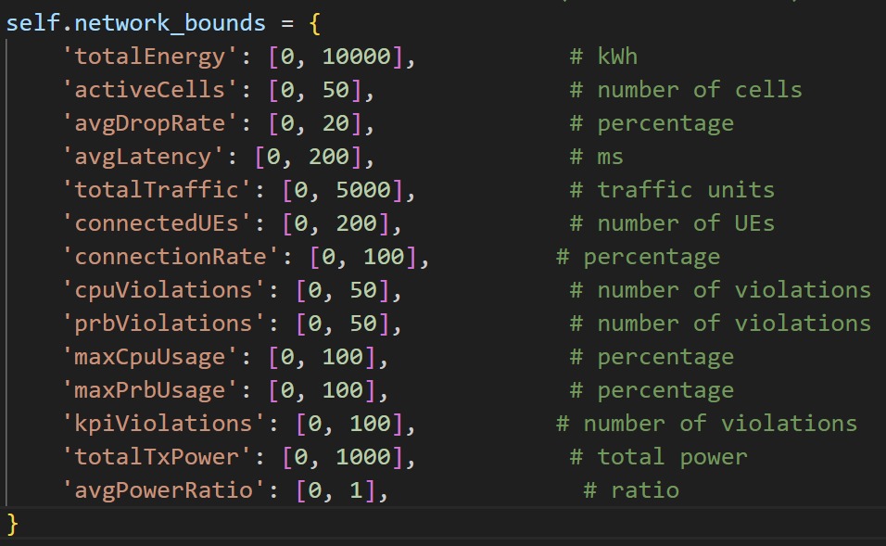This screenshot has height=546, width=886.
Task: Click the closing curly brace
Action: pyautogui.click(x=13, y=524)
